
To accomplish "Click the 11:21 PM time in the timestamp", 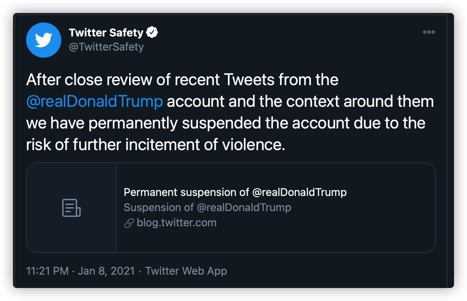I will coord(47,271).
